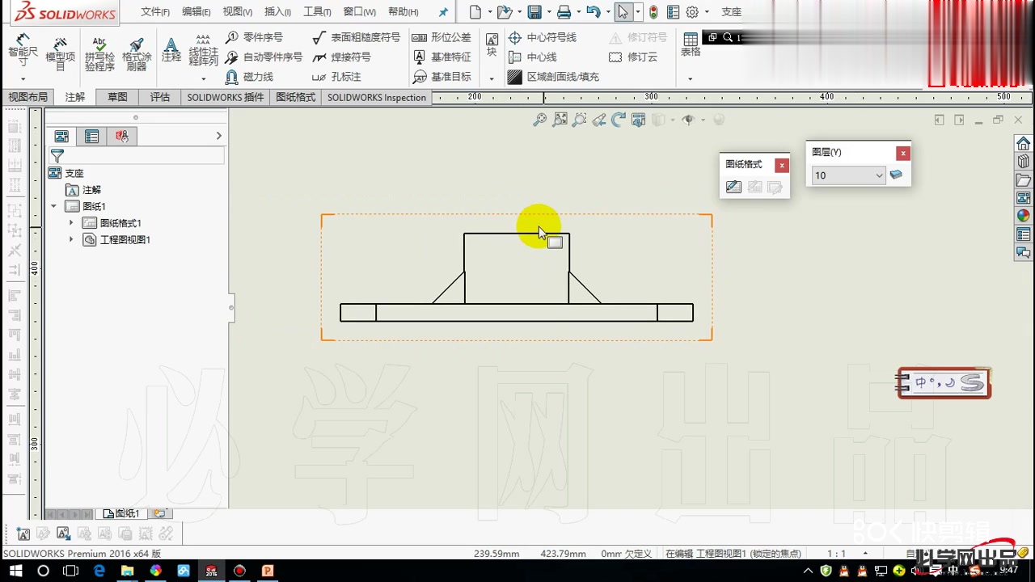Click 自动零件序号 auto balloon
This screenshot has height=582, width=1035.
pos(264,57)
